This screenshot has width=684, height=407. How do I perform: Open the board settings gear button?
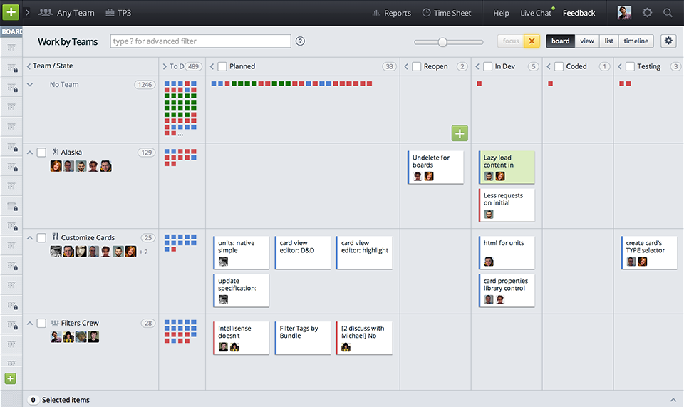click(x=668, y=41)
